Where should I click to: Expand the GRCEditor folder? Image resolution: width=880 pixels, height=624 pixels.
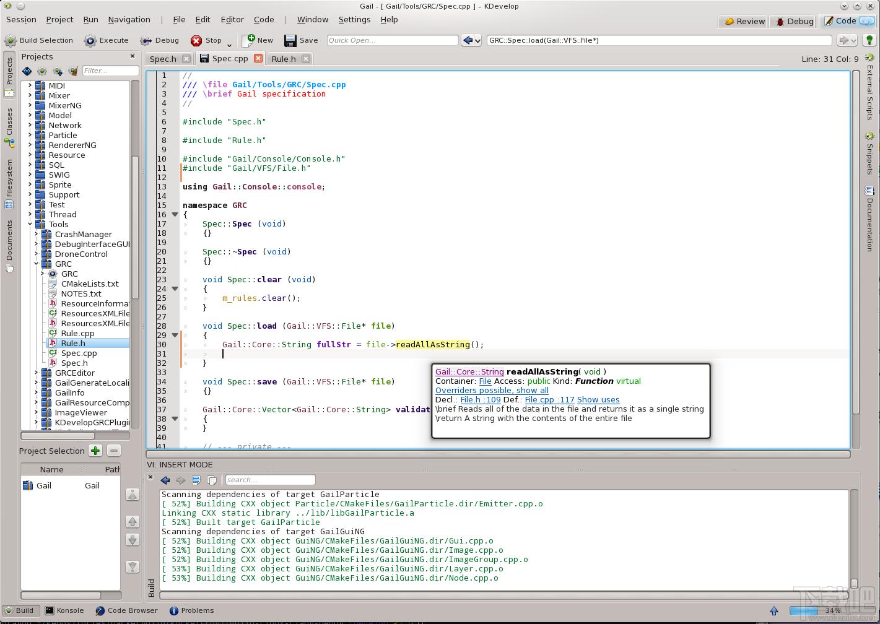pos(36,373)
